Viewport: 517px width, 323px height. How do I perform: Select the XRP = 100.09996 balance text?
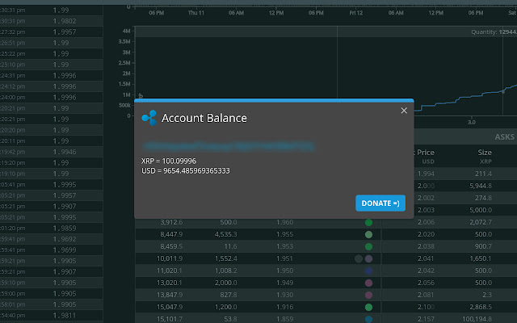click(169, 161)
